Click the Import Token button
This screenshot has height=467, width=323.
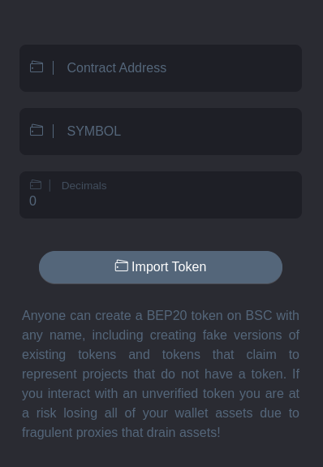click(161, 267)
